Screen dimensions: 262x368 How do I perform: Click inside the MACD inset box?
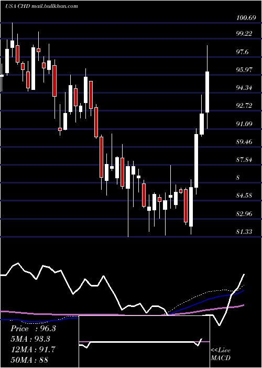144,342
